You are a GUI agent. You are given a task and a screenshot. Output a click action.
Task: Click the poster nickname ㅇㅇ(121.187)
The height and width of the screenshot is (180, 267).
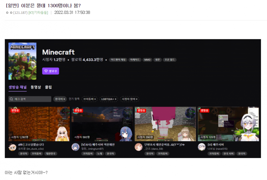(17, 13)
